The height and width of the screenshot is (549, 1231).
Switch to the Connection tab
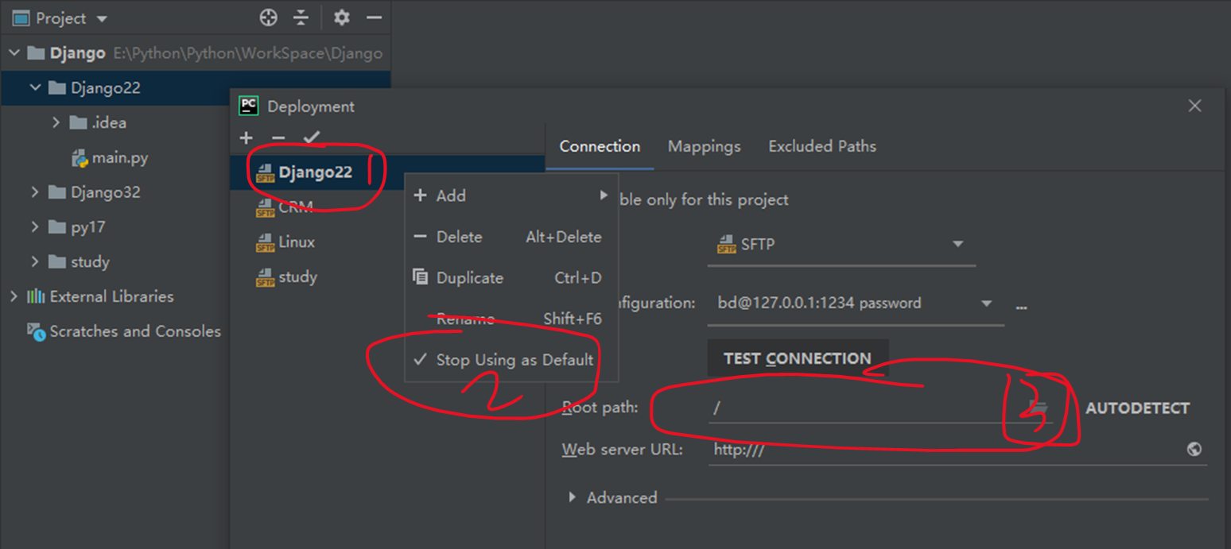tap(600, 146)
